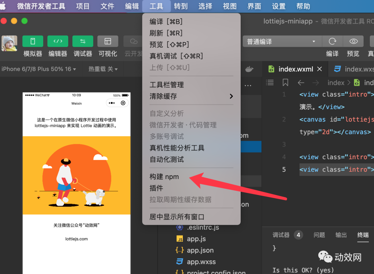Open the 编辑 menu bar item

point(132,6)
